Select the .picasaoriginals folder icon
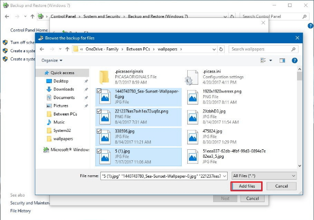The height and width of the screenshot is (220, 314). coord(104,76)
